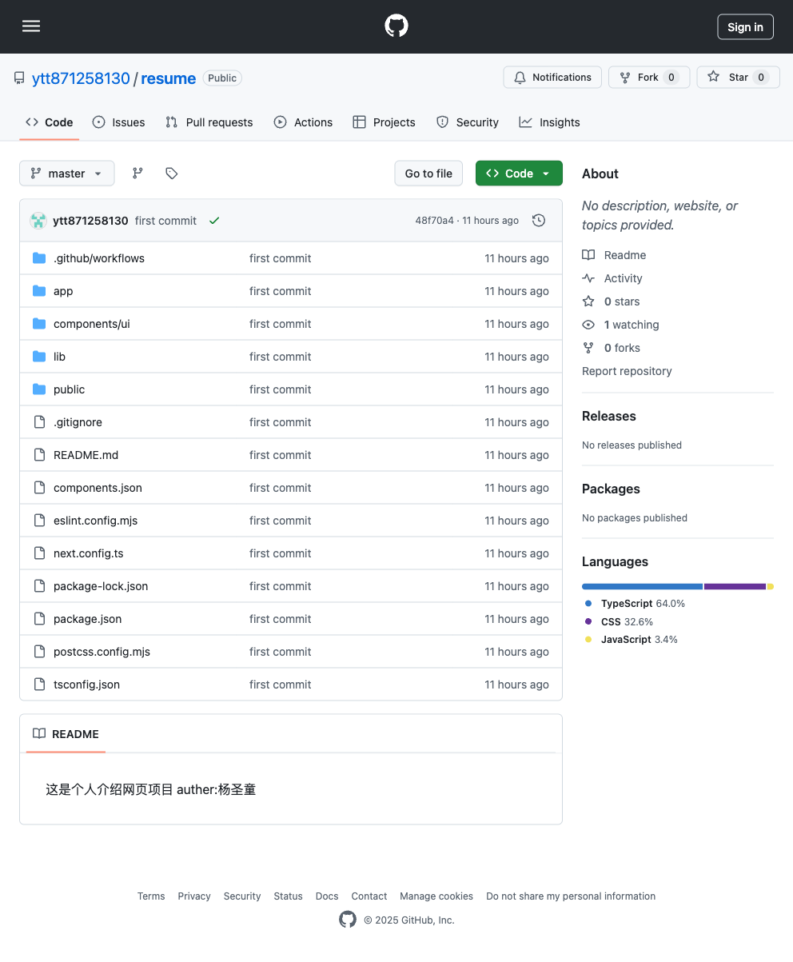View branches via the branch icon
793x962 pixels.
[x=137, y=174]
